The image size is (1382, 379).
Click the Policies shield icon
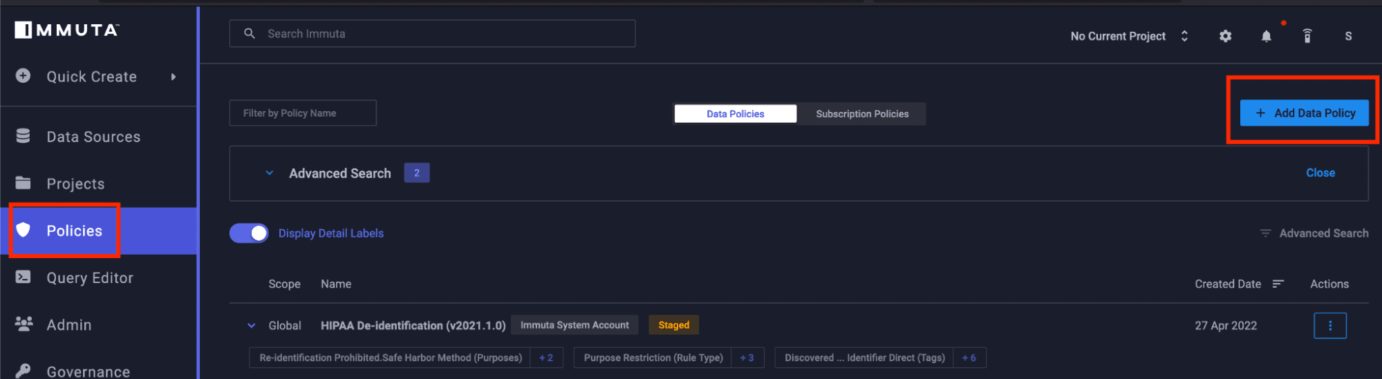23,230
